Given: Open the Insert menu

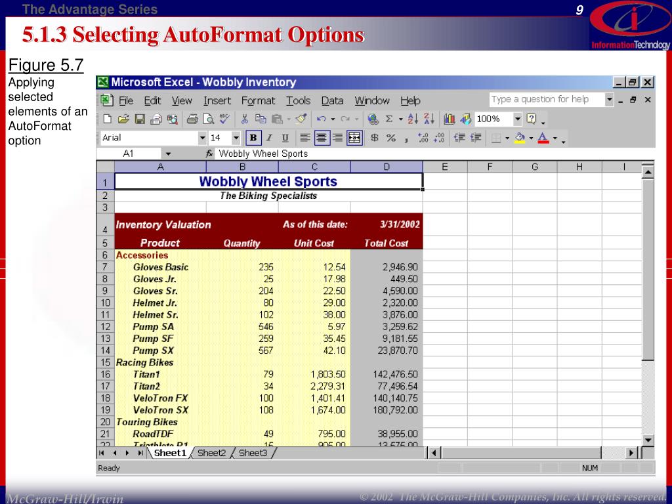Looking at the screenshot, I should [217, 100].
